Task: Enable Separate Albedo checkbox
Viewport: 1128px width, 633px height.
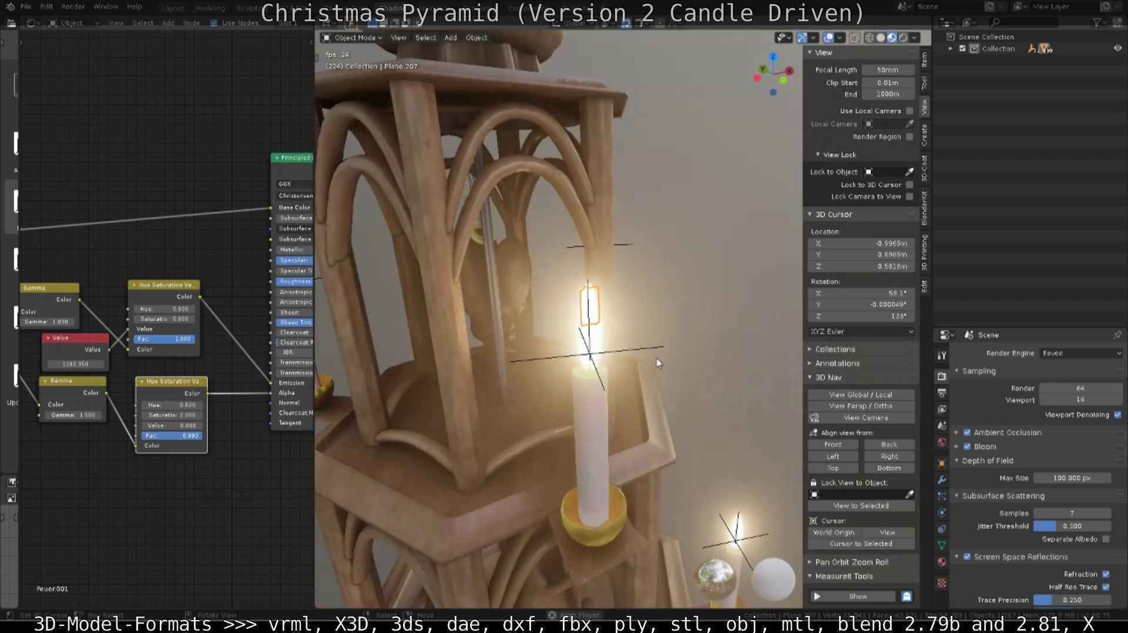Action: [1106, 539]
